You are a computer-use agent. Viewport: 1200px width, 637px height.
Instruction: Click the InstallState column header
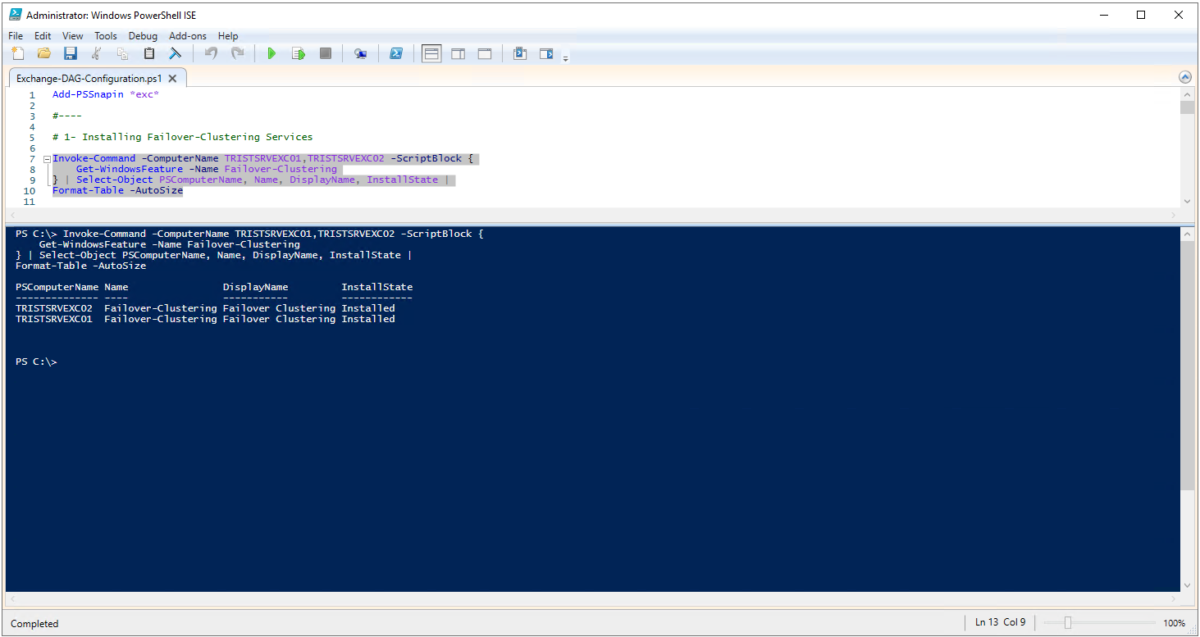377,287
